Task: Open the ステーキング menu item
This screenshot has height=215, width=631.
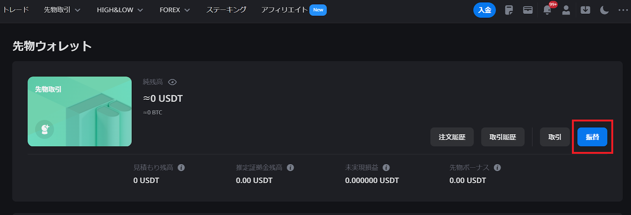Action: click(226, 10)
